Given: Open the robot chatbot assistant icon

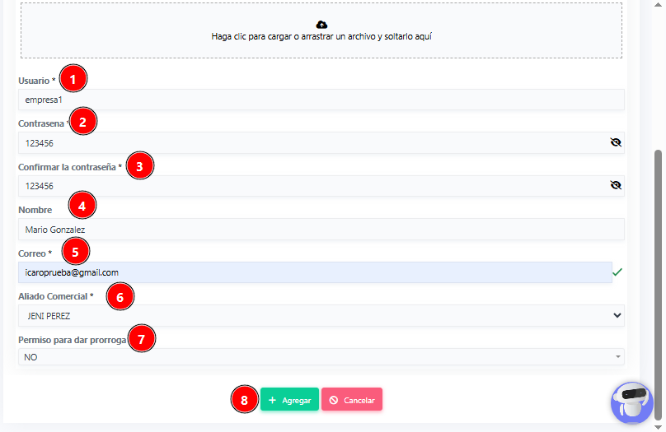Looking at the screenshot, I should click(632, 402).
